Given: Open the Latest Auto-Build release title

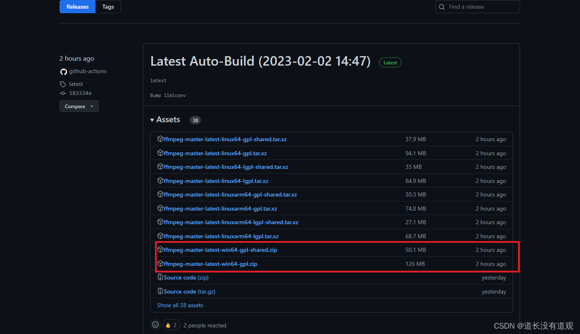Looking at the screenshot, I should [x=260, y=61].
